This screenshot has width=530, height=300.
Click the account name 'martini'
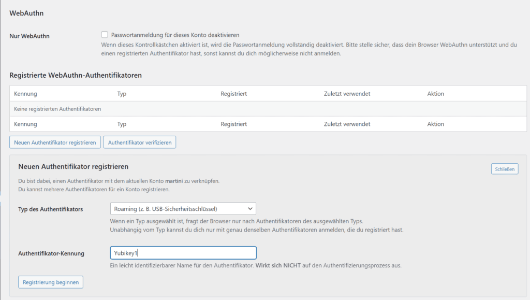click(x=174, y=181)
